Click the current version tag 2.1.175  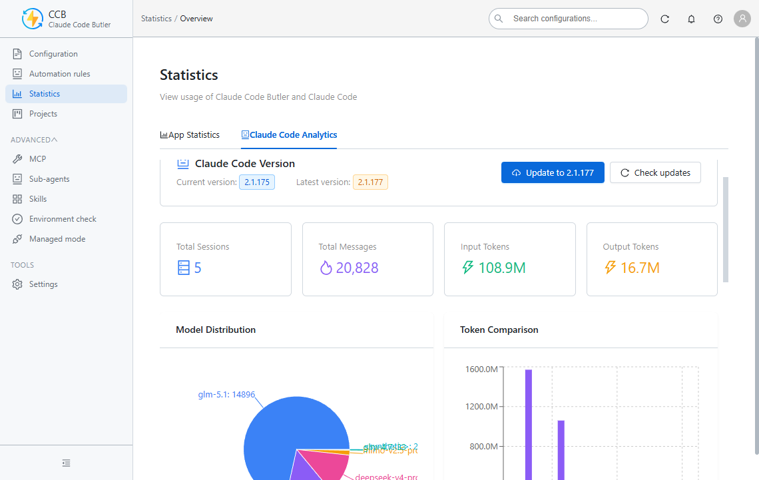coord(257,182)
